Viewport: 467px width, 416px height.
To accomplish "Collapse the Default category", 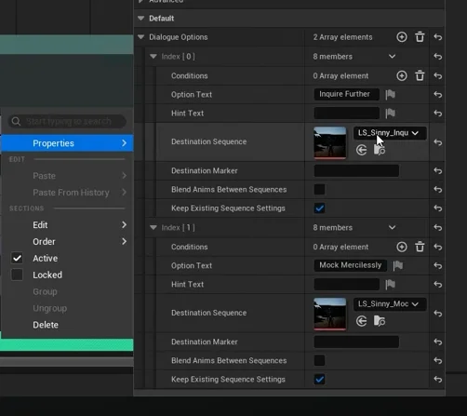I will (141, 19).
